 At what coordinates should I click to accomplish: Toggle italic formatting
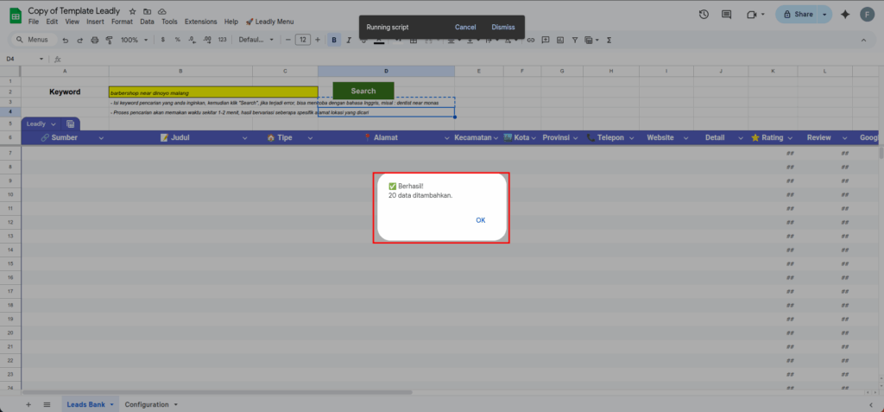[349, 40]
